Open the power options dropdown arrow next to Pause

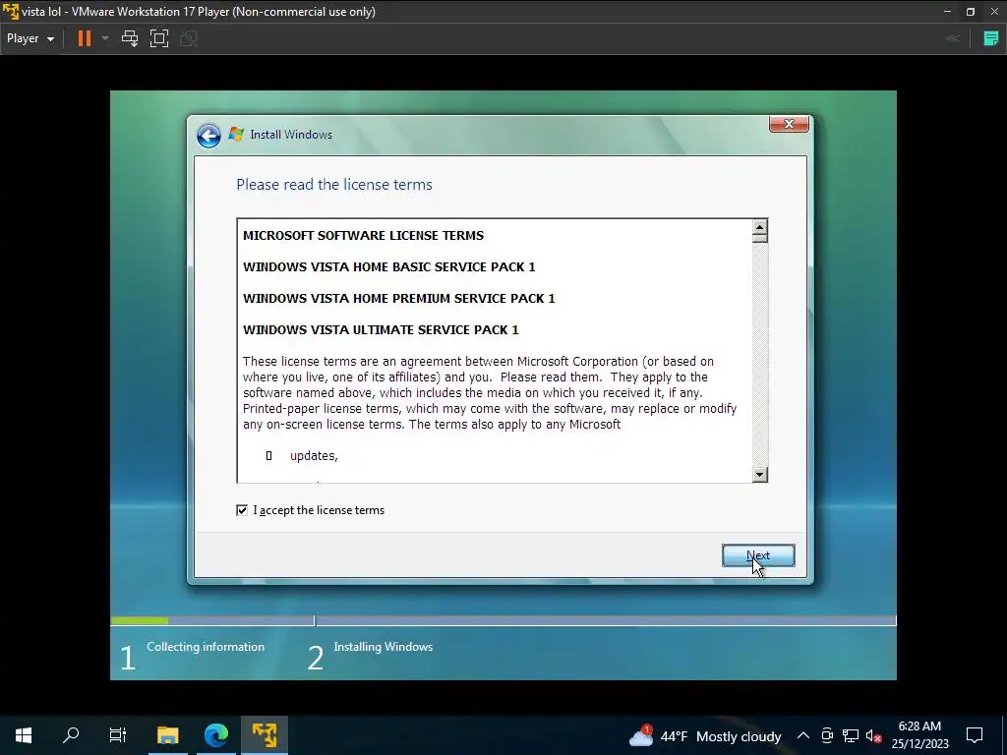tap(105, 38)
